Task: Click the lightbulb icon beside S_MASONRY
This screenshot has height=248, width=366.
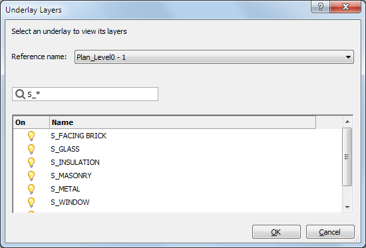Action: (31, 176)
